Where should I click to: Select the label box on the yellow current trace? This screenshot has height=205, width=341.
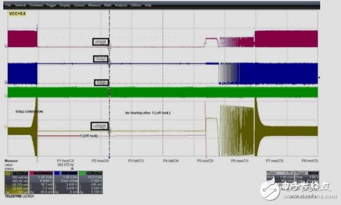[100, 126]
